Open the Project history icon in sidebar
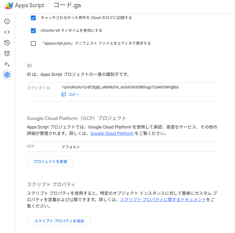Screen dimensions: 235x233 point(7,43)
